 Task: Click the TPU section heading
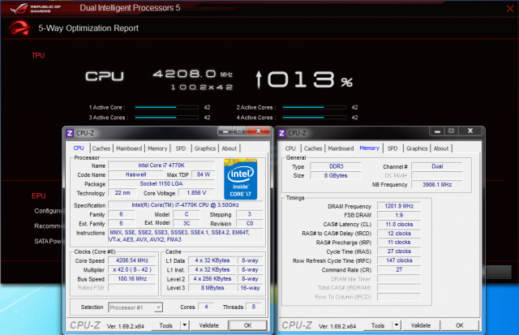[x=38, y=55]
